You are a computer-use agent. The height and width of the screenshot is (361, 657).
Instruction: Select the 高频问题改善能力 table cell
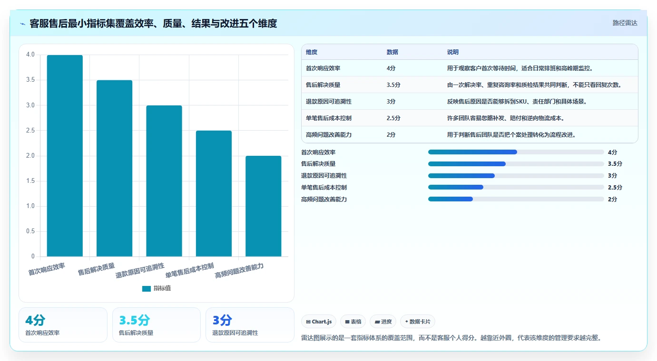click(x=329, y=135)
